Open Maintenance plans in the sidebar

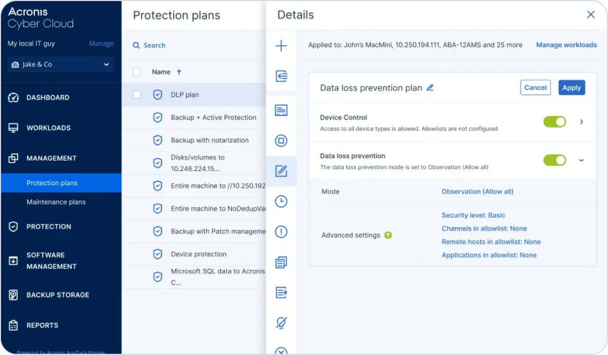[56, 202]
